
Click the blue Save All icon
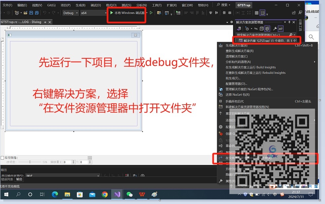coord(37,13)
